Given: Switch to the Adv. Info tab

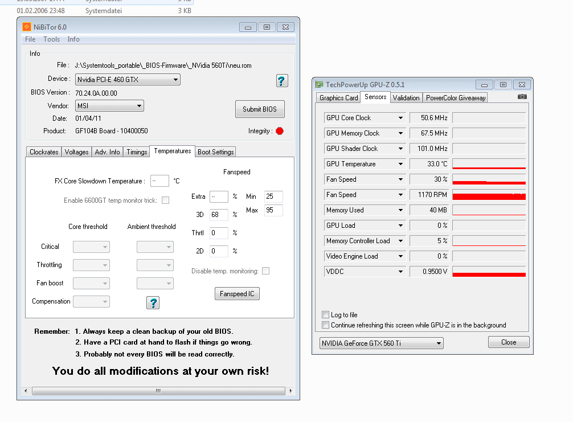Looking at the screenshot, I should coord(107,151).
